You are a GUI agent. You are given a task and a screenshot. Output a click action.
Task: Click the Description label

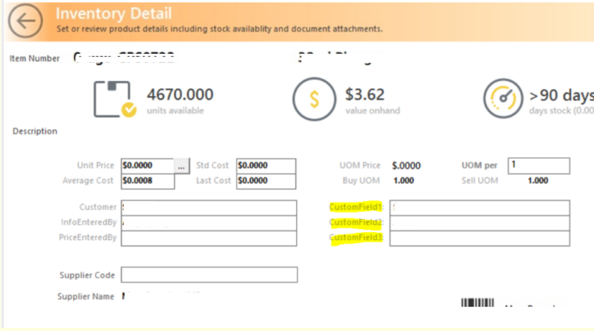(35, 131)
